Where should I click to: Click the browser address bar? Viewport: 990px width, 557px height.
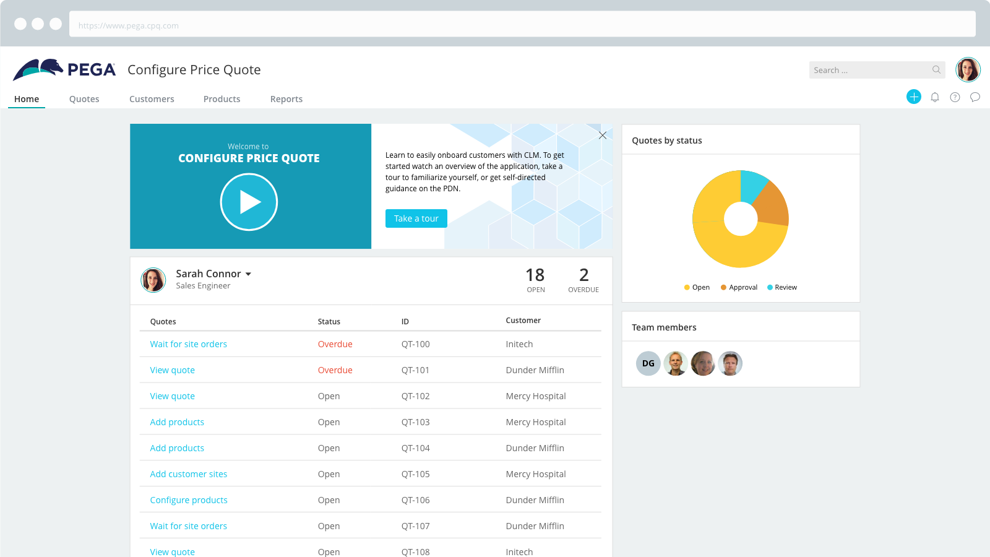pyautogui.click(x=522, y=25)
